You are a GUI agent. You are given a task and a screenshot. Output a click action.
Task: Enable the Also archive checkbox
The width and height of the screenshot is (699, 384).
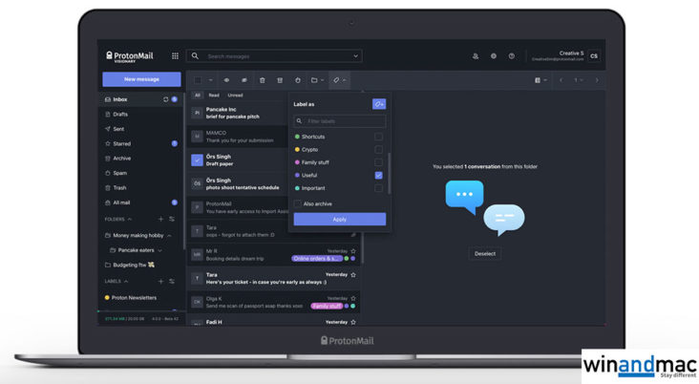(x=297, y=203)
